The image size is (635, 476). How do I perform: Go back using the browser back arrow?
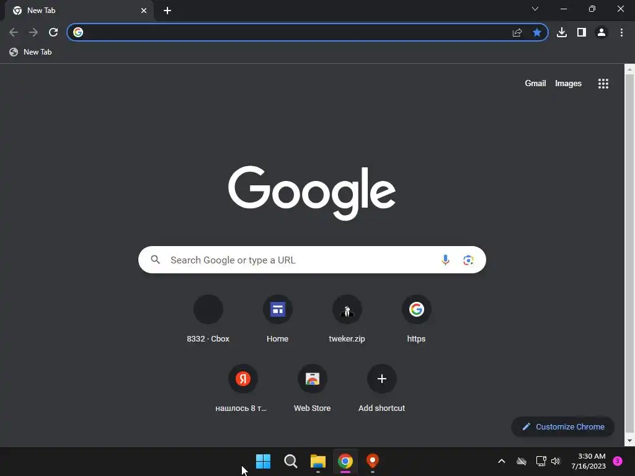pos(14,32)
